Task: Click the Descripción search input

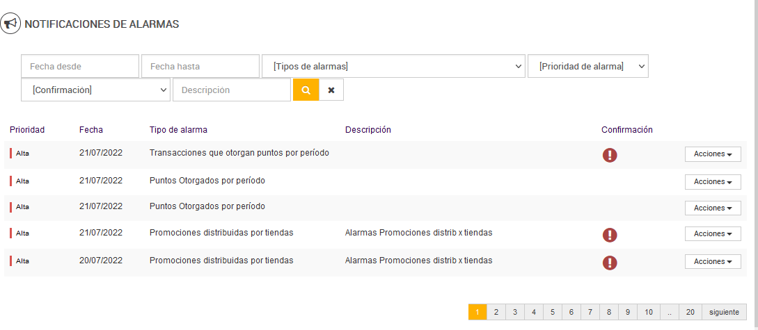Action: (232, 90)
